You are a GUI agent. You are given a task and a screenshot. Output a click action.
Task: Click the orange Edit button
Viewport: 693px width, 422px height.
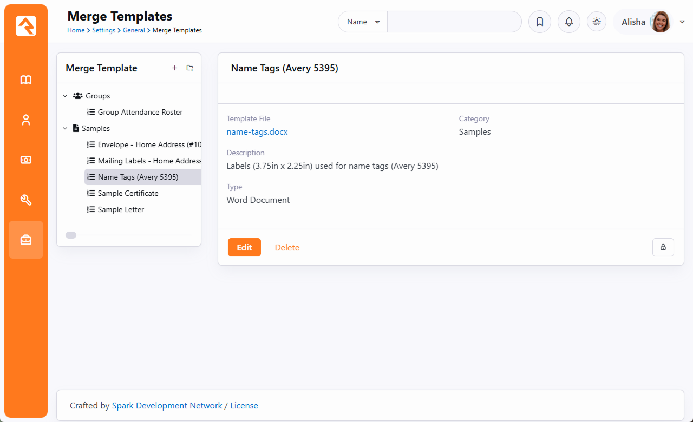point(244,247)
